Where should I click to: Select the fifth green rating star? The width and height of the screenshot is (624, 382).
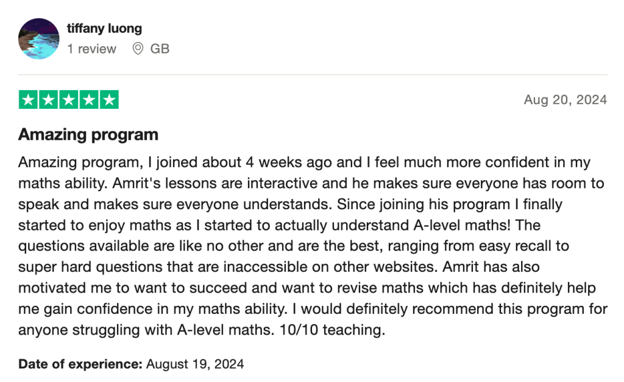tap(109, 100)
